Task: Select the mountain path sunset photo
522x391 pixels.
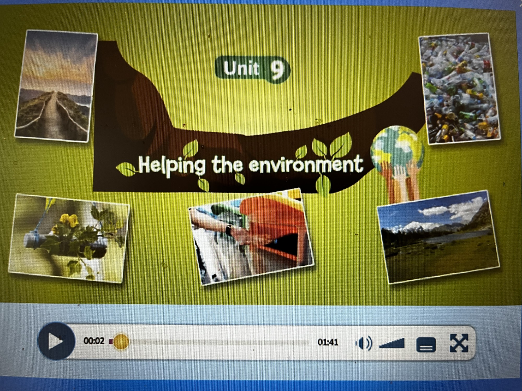Action: pyautogui.click(x=56, y=86)
